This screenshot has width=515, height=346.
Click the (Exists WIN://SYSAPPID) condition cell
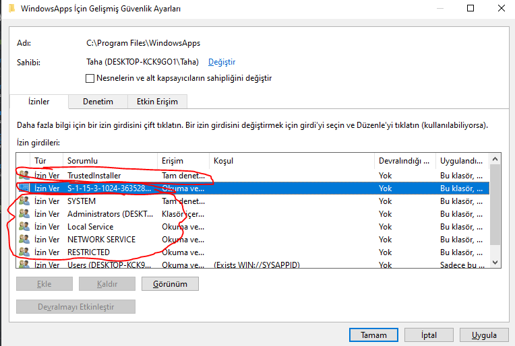point(257,265)
